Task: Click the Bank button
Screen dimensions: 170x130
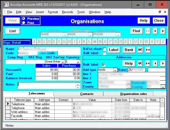Action: tap(129, 50)
